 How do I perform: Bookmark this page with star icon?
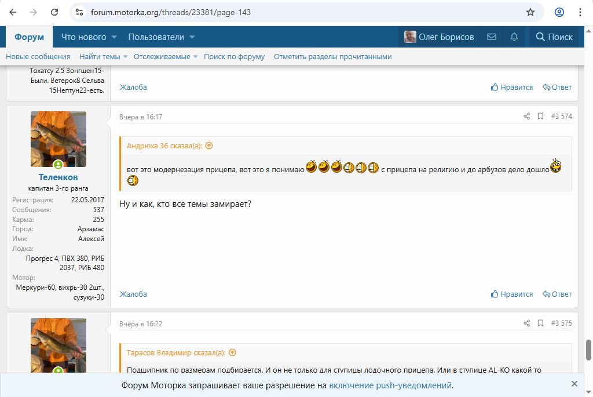[x=530, y=12]
